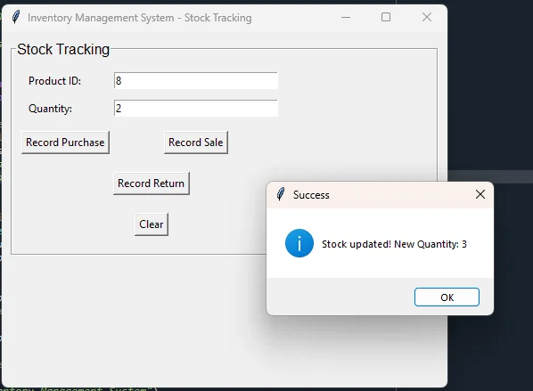Maximize the Inventory Management System window
The image size is (533, 391).
click(x=386, y=17)
